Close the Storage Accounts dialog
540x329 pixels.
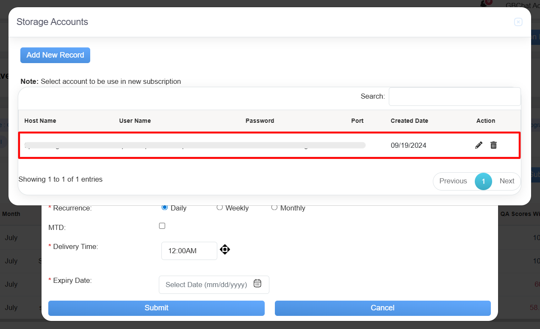pos(518,22)
